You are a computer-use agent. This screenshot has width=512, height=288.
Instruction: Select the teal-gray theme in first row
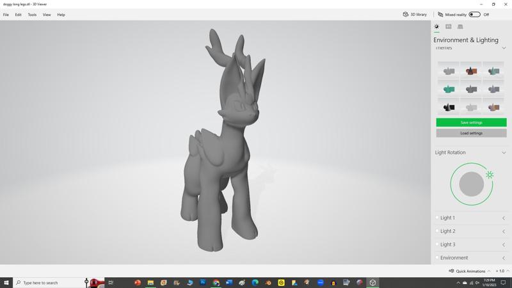493,70
